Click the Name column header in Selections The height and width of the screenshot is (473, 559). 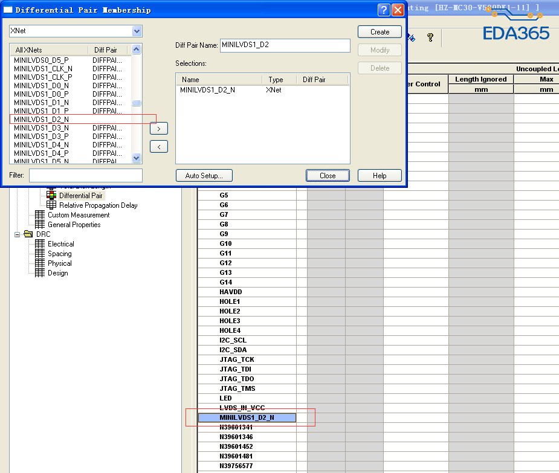tap(219, 80)
